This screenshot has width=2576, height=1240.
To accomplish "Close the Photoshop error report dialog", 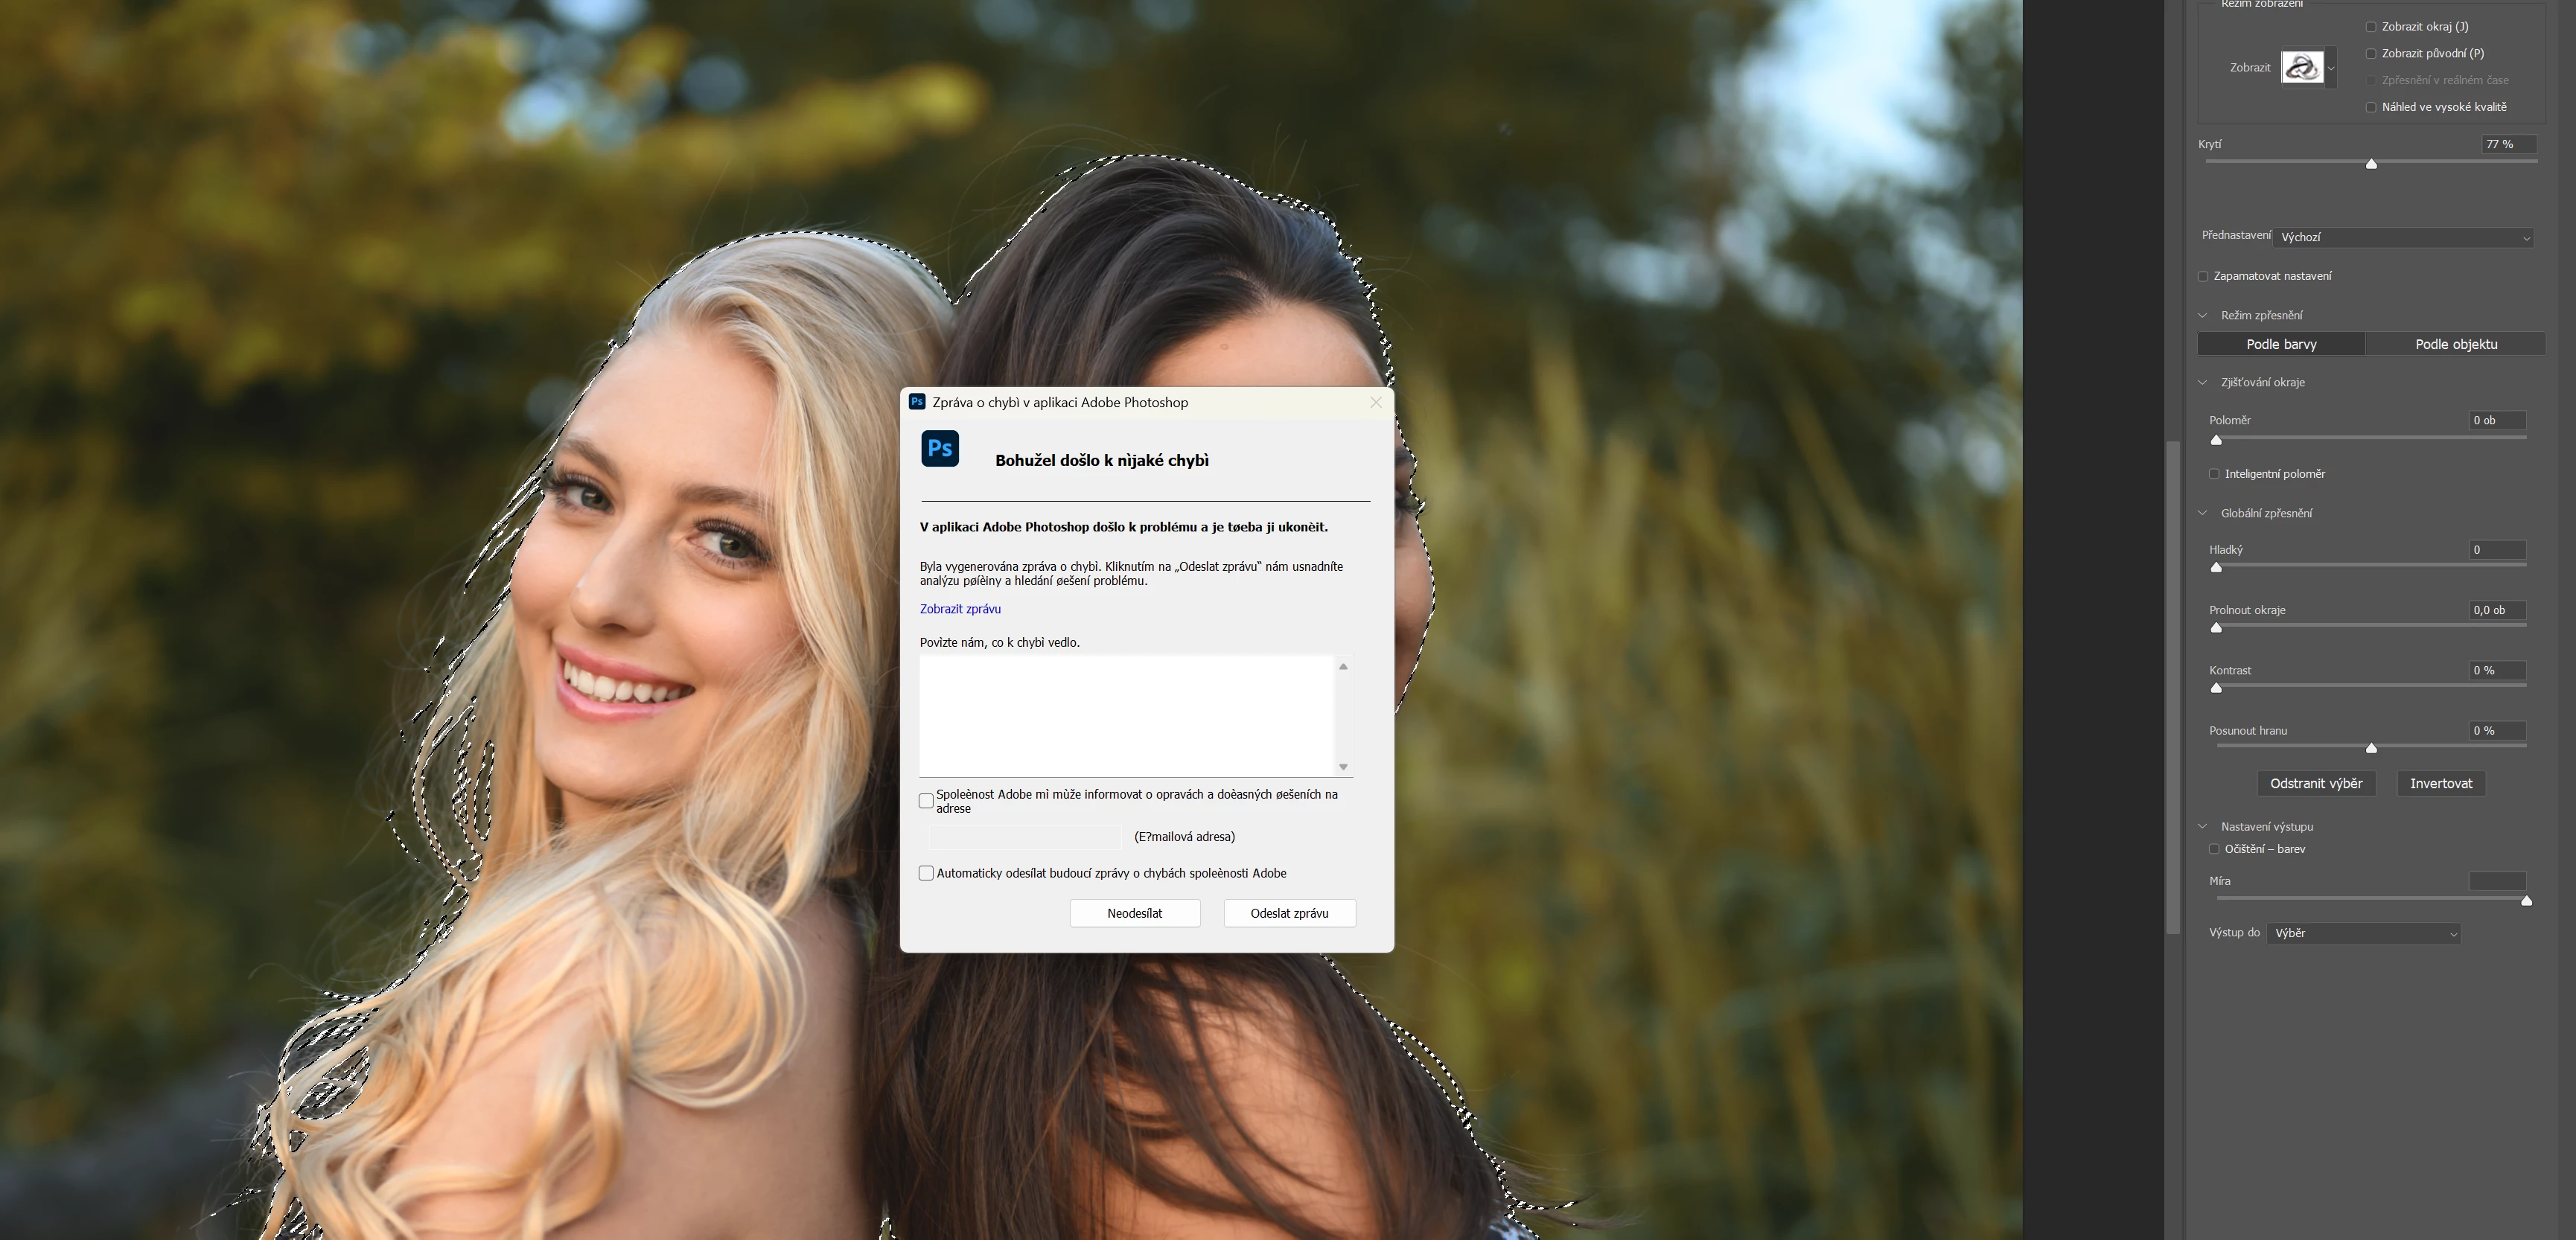I will pos(1376,402).
